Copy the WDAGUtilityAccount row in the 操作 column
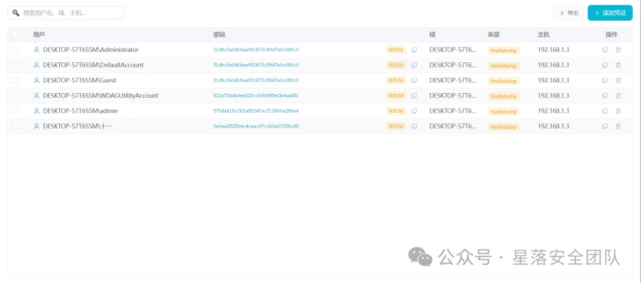Screen dimensions: 641x283 tap(605, 96)
